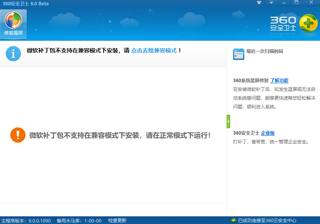The image size is (320, 224).
Task: Click the 360安全卫士 brand logo text
Action: tap(283, 24)
